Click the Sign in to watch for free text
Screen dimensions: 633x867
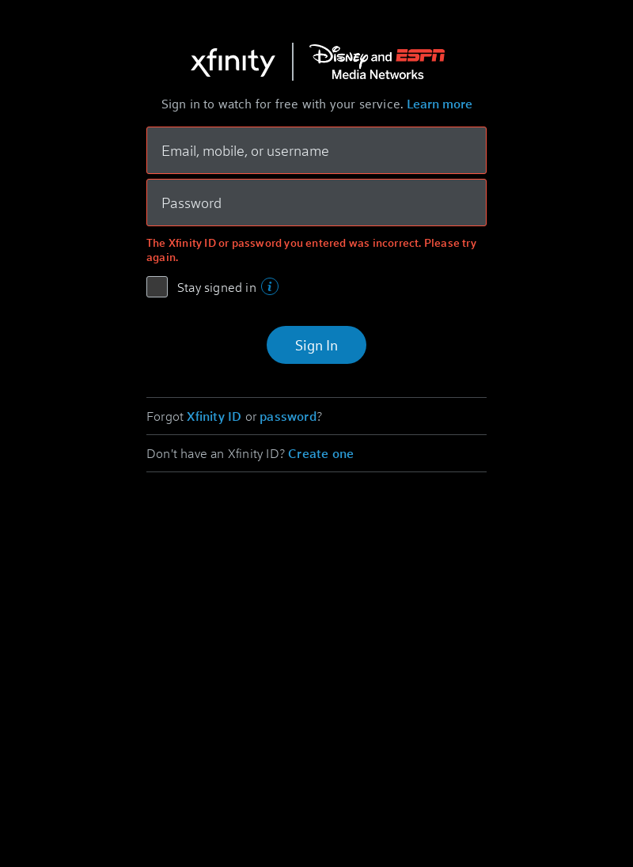[282, 104]
